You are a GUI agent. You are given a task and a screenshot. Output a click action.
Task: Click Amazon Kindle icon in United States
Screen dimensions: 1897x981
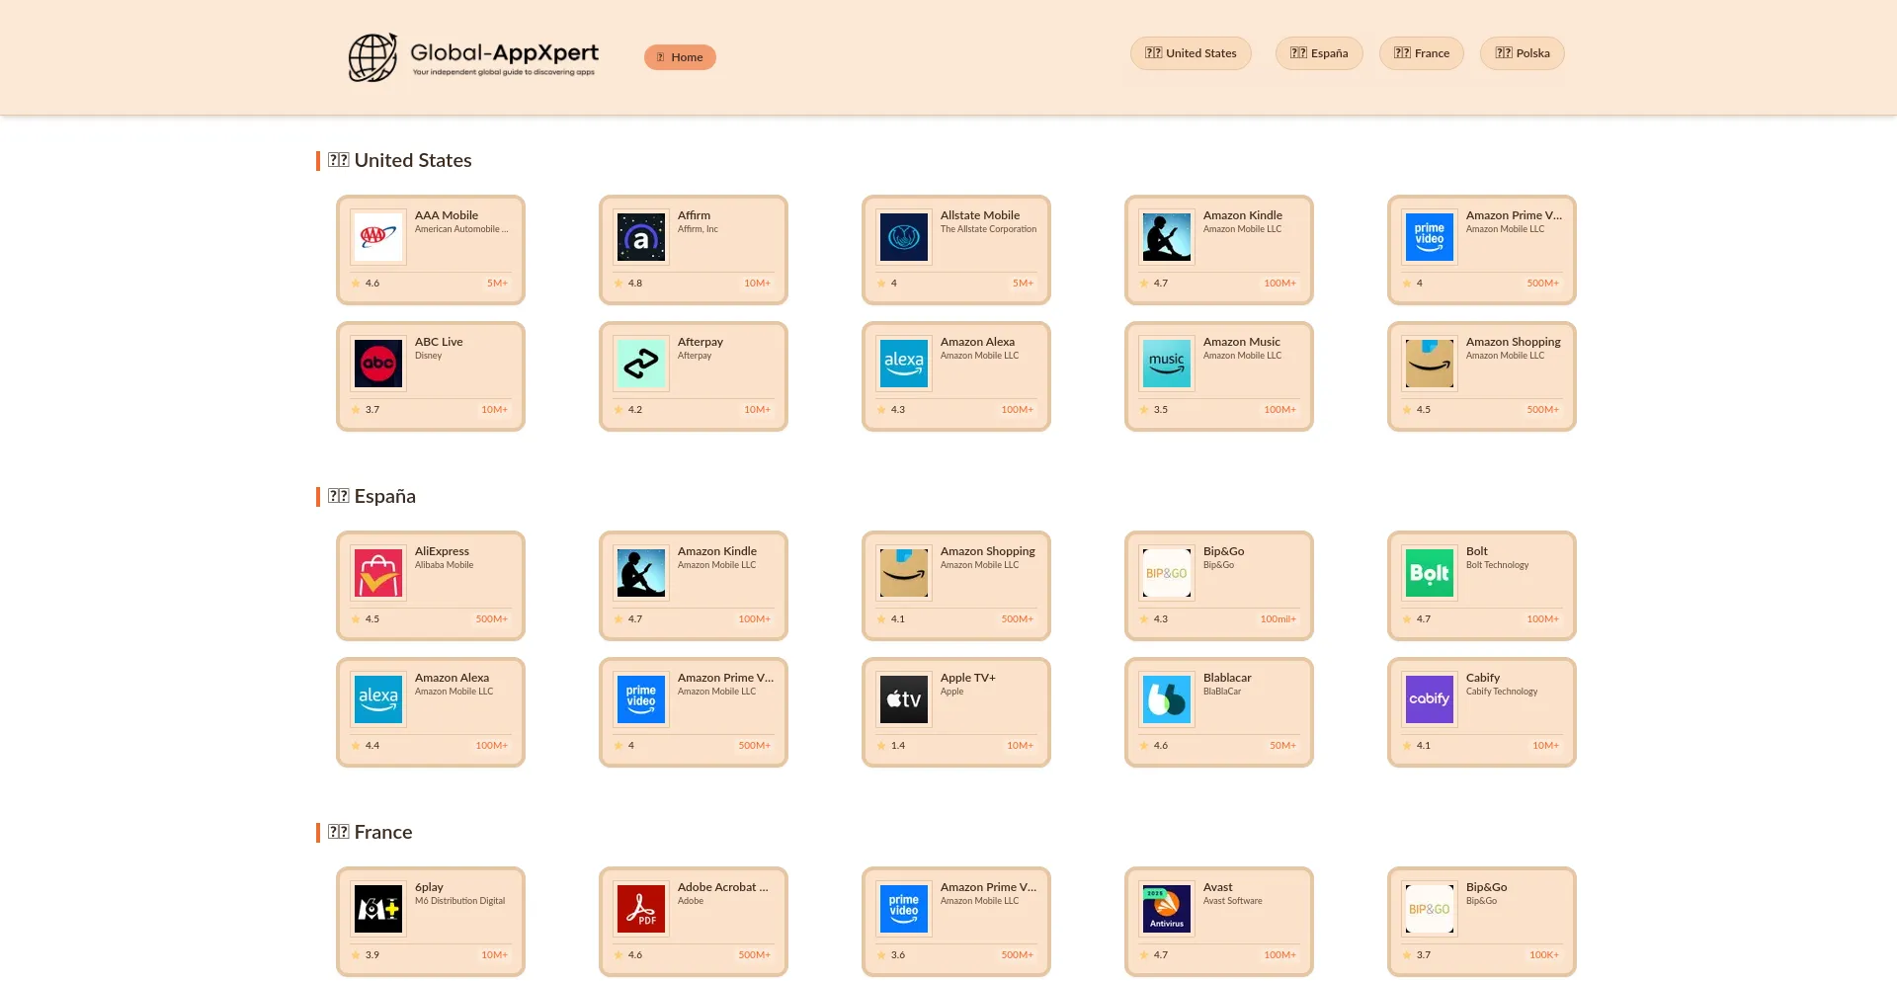pos(1167,237)
